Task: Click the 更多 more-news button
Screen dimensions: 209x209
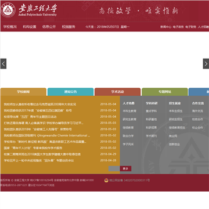Action: pyautogui.click(x=125, y=168)
